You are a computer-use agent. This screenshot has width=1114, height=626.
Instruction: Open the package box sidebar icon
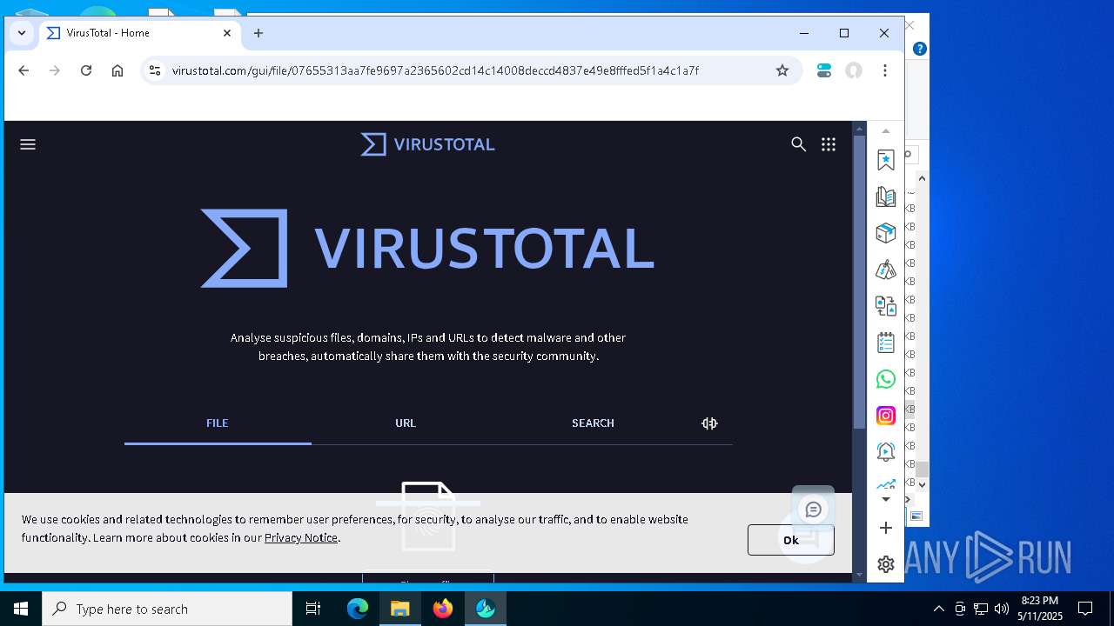[x=886, y=234]
